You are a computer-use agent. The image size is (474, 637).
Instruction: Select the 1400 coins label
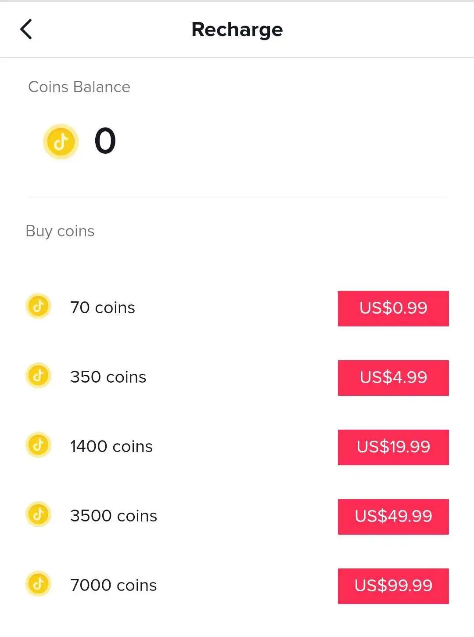[111, 446]
